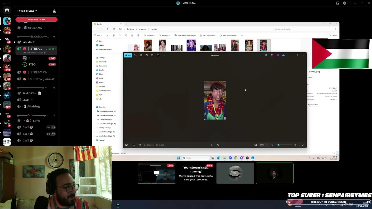
Task: Open the 100% zoom level dropdown in Photos
Action: (264, 145)
